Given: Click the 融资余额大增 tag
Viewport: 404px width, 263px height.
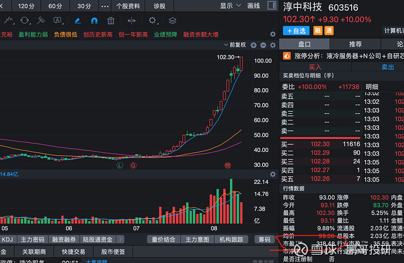Looking at the screenshot, I should pos(200,34).
